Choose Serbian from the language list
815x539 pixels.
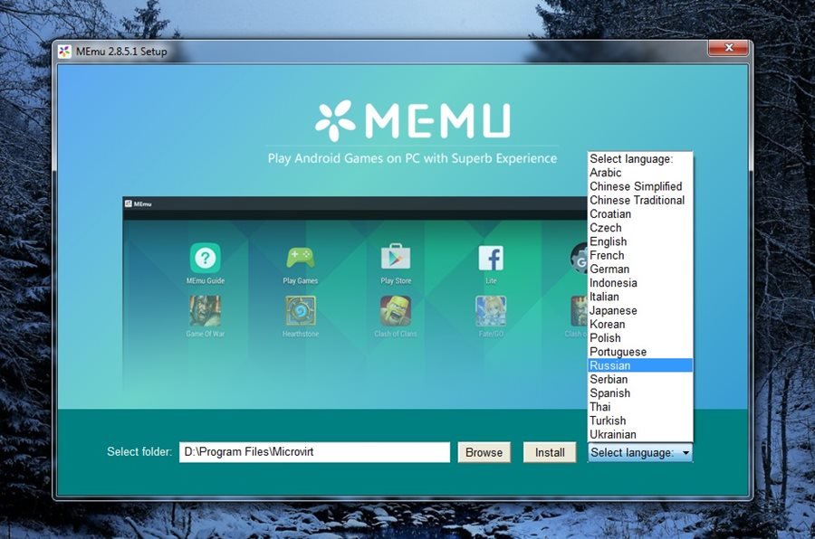point(640,379)
